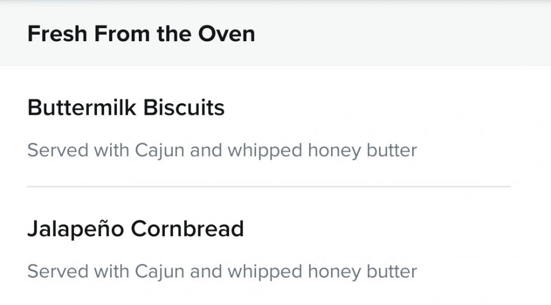The width and height of the screenshot is (551, 305).
Task: Tap the description under Buttermilk Biscuits
Action: click(222, 151)
